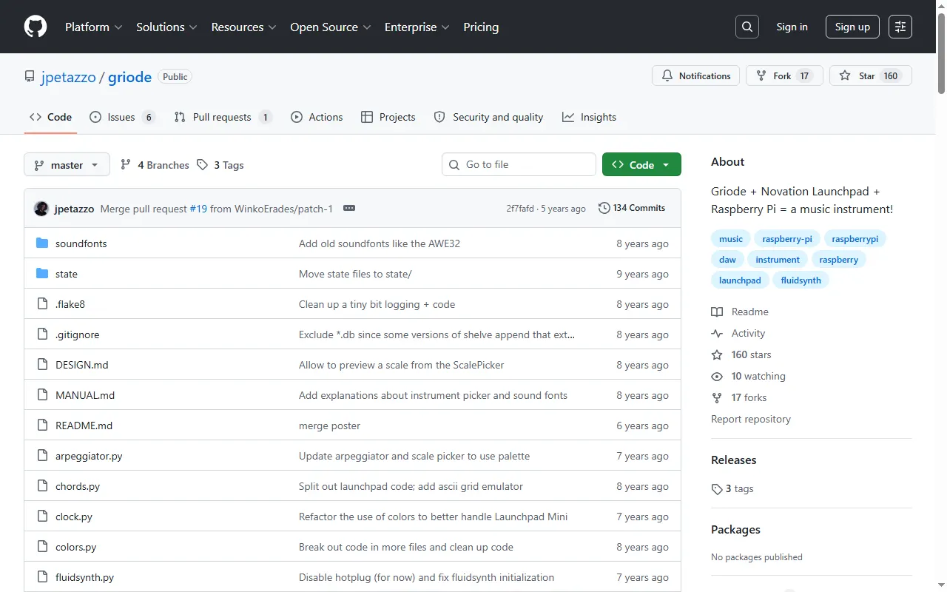Select the Code tab

tap(50, 117)
